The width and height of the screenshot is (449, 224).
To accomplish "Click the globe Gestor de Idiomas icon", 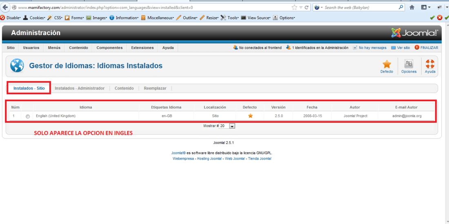I will (x=17, y=66).
